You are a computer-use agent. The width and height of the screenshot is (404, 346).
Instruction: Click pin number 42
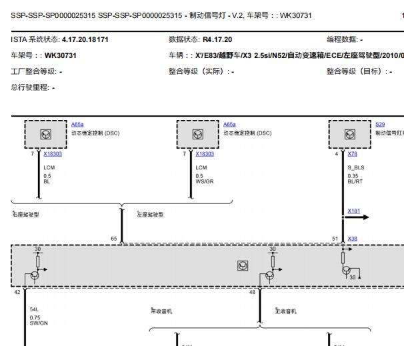tap(17, 292)
